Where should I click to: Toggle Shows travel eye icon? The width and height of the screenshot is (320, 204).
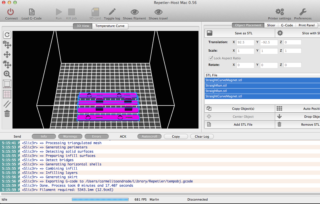158,12
